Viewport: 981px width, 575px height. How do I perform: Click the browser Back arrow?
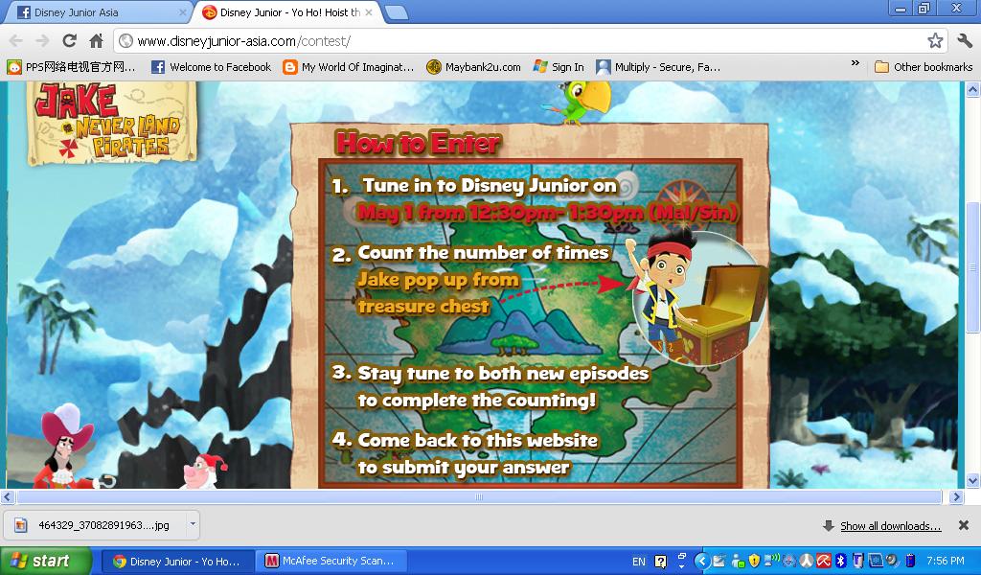point(15,41)
